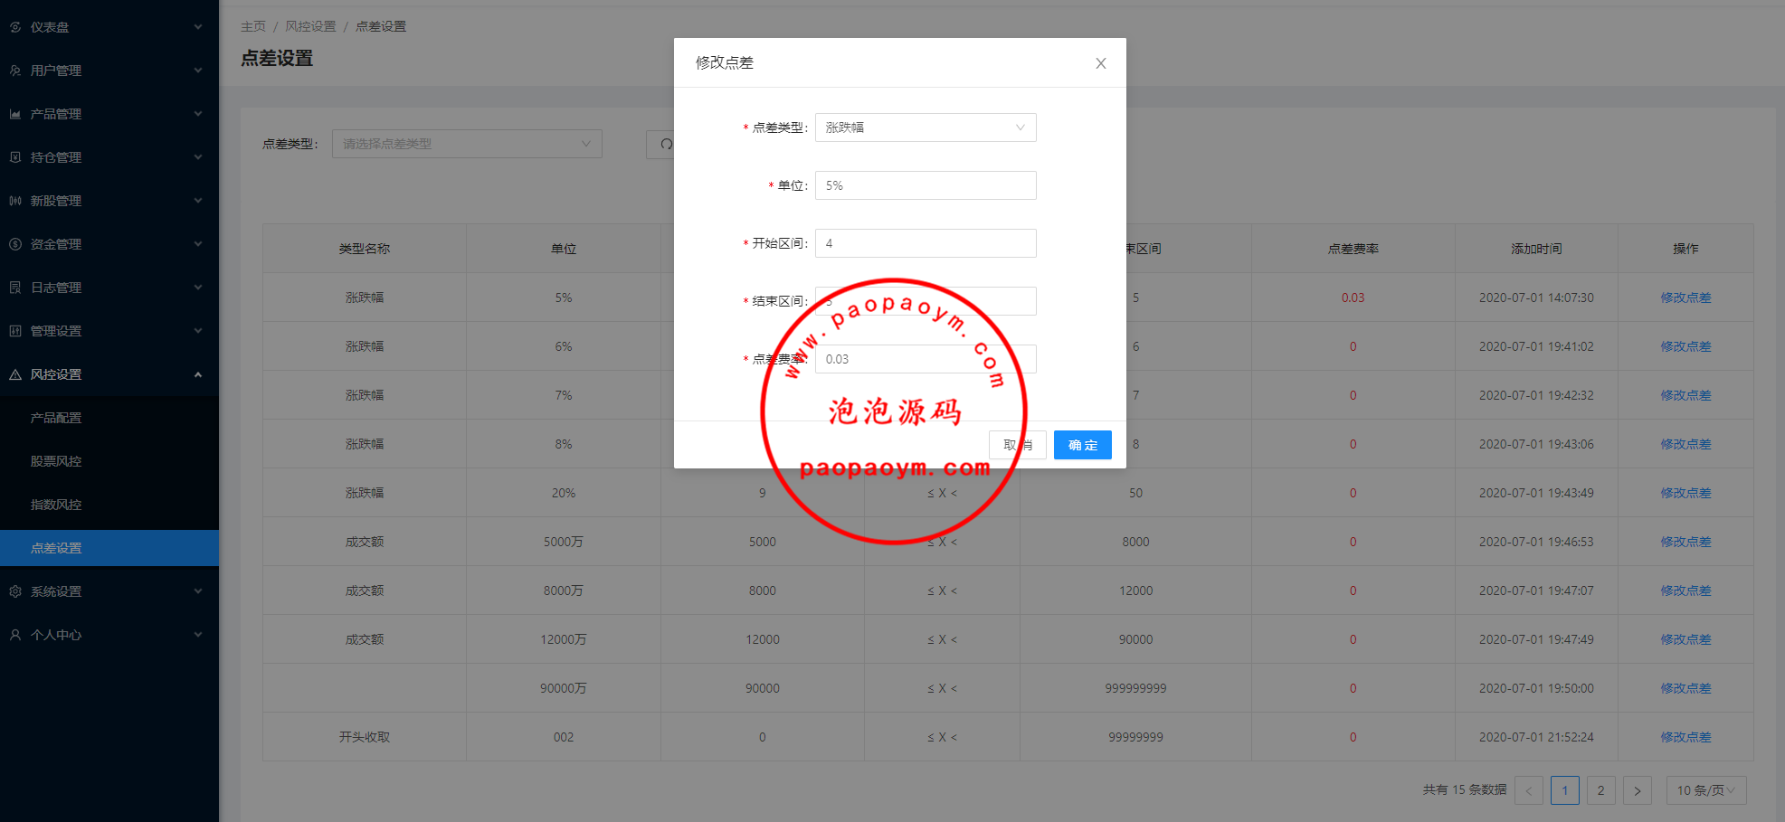The width and height of the screenshot is (1785, 822).
Task: Open the 10 条/页 page size dropdown
Action: 1706,790
